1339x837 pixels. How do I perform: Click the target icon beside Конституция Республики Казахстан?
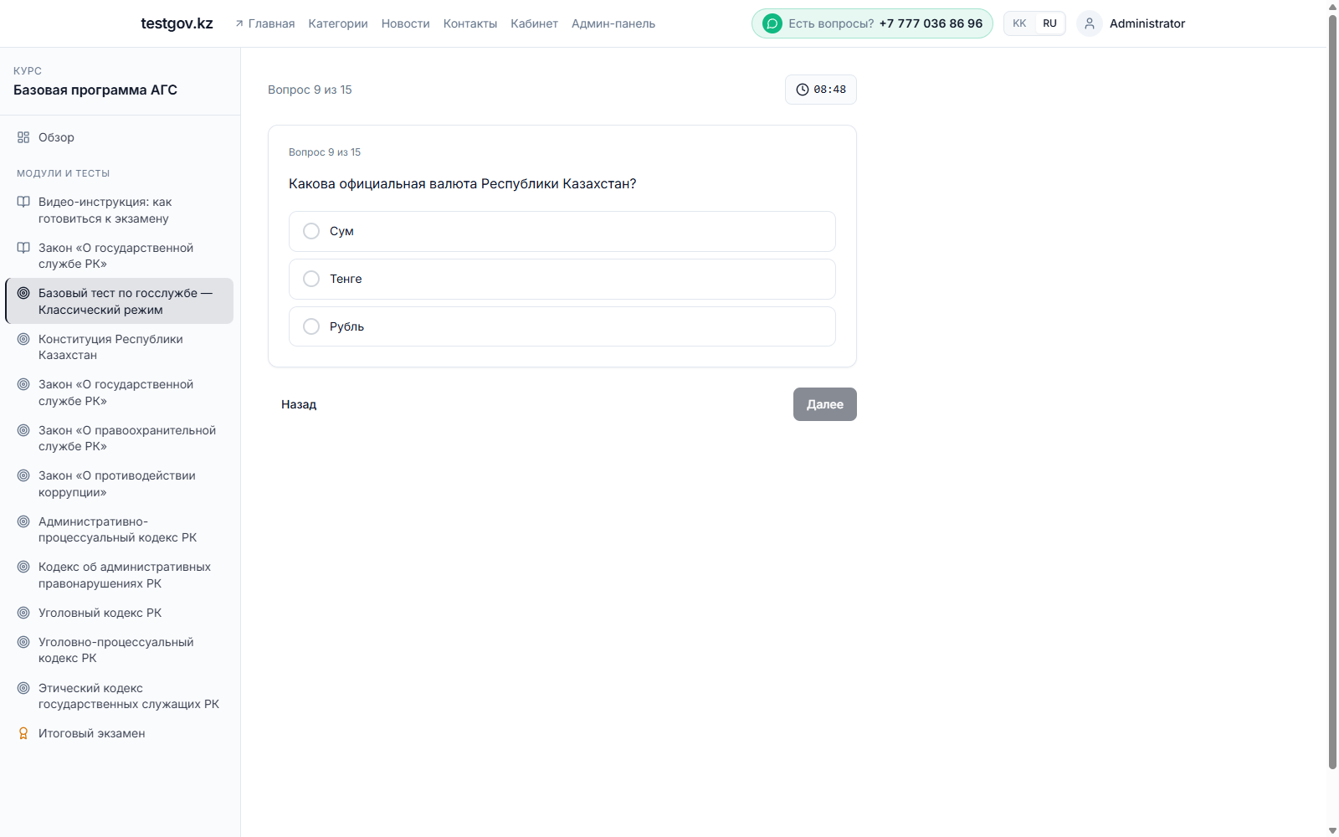pyautogui.click(x=23, y=339)
